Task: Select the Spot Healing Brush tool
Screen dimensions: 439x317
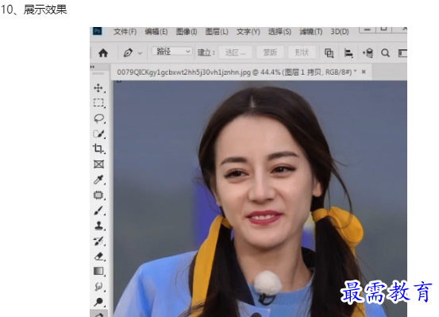Action: tap(98, 195)
